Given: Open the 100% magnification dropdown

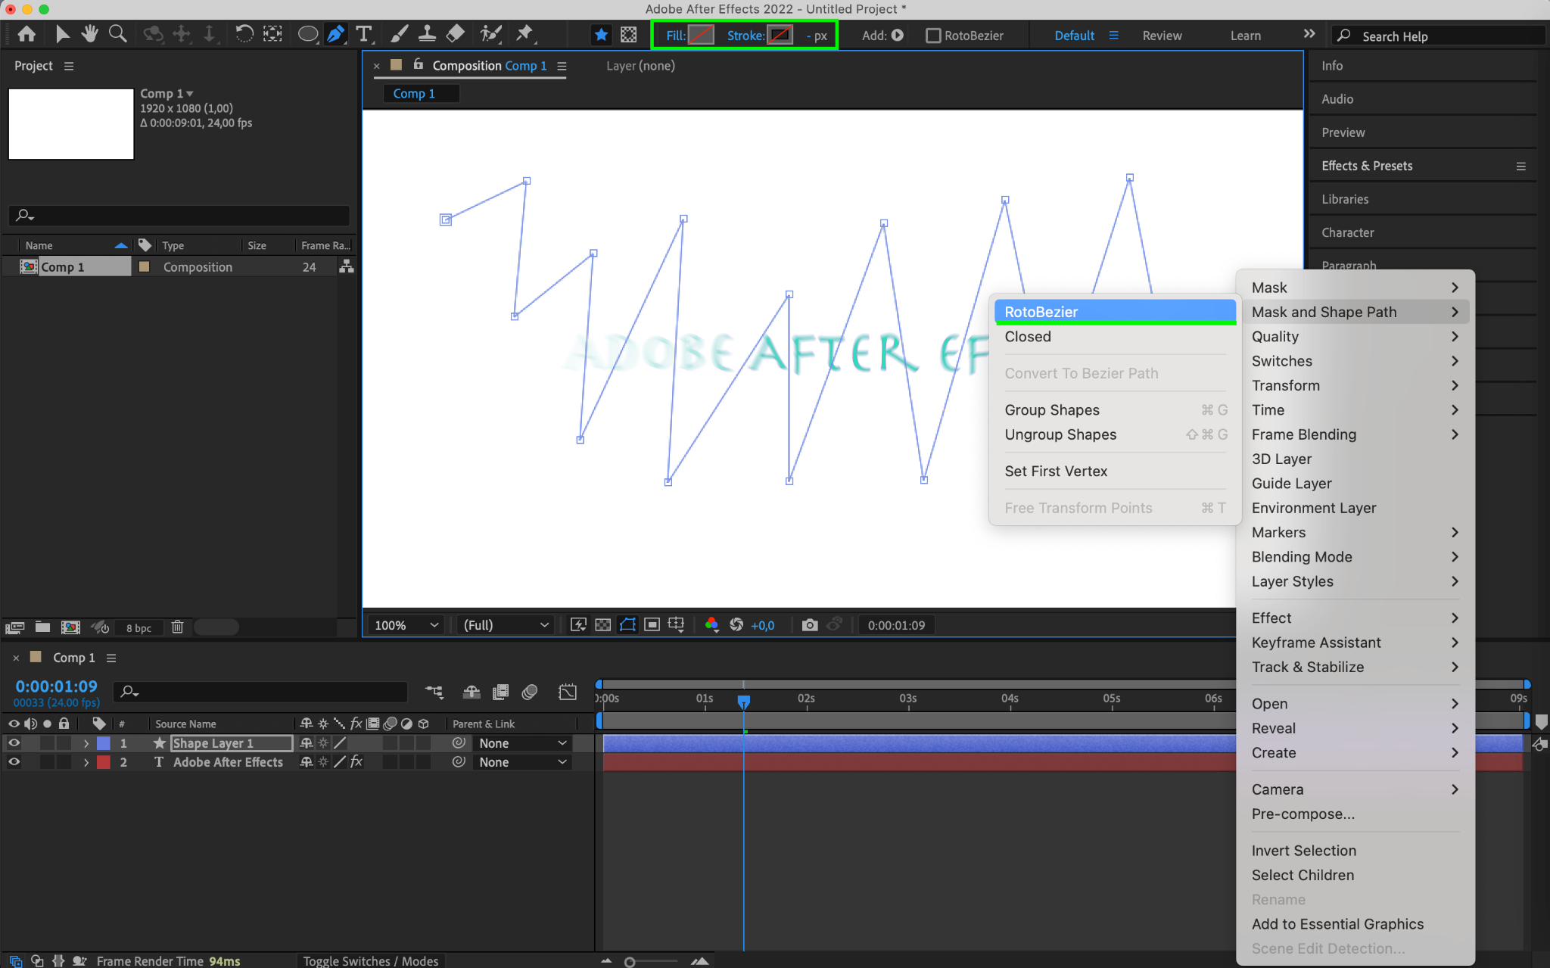Looking at the screenshot, I should click(406, 625).
